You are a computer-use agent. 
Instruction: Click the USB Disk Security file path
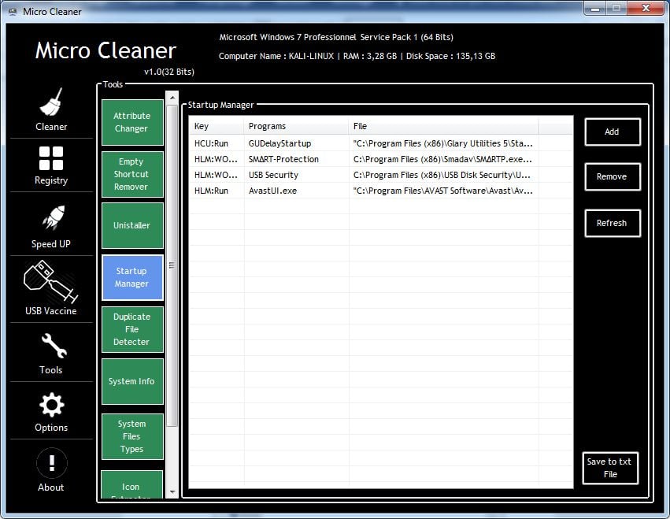[x=442, y=176]
